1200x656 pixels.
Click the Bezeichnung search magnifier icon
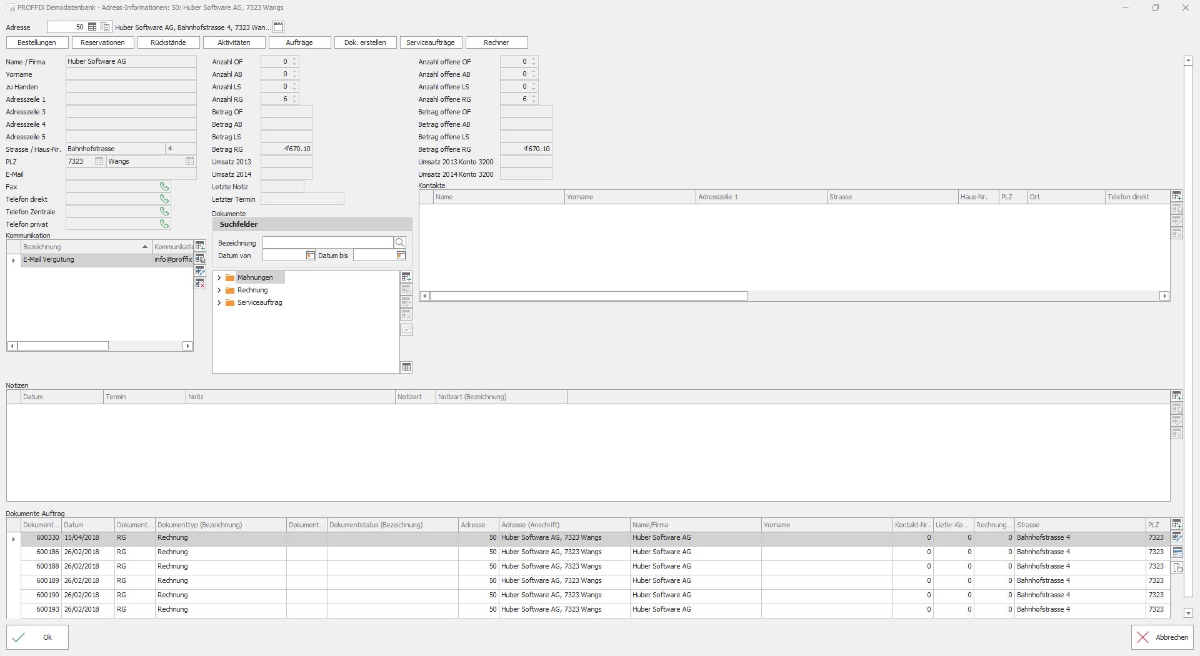pyautogui.click(x=400, y=242)
